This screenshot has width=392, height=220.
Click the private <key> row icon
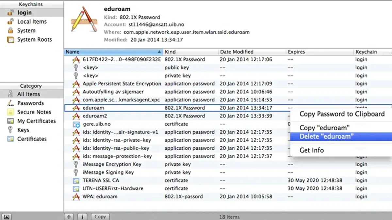(x=76, y=76)
